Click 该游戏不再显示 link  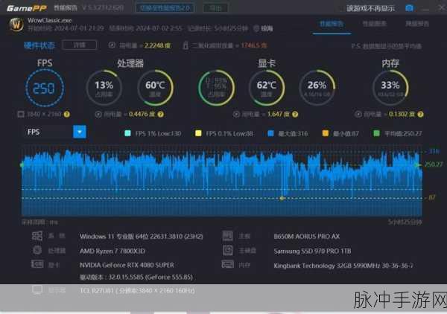tap(370, 8)
